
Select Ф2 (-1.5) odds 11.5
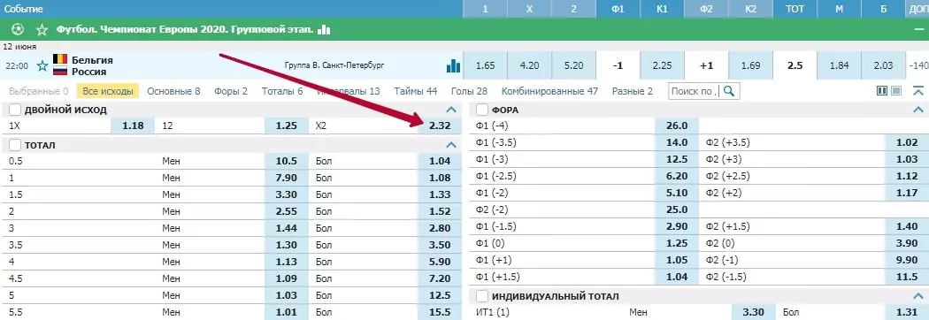(x=907, y=277)
